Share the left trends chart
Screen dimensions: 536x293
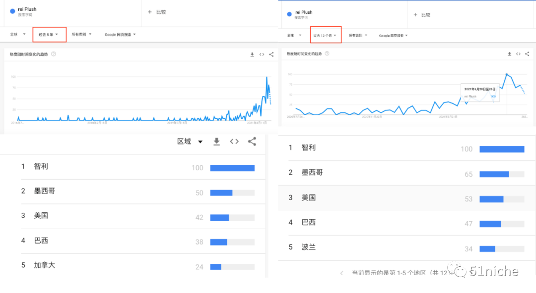point(271,54)
